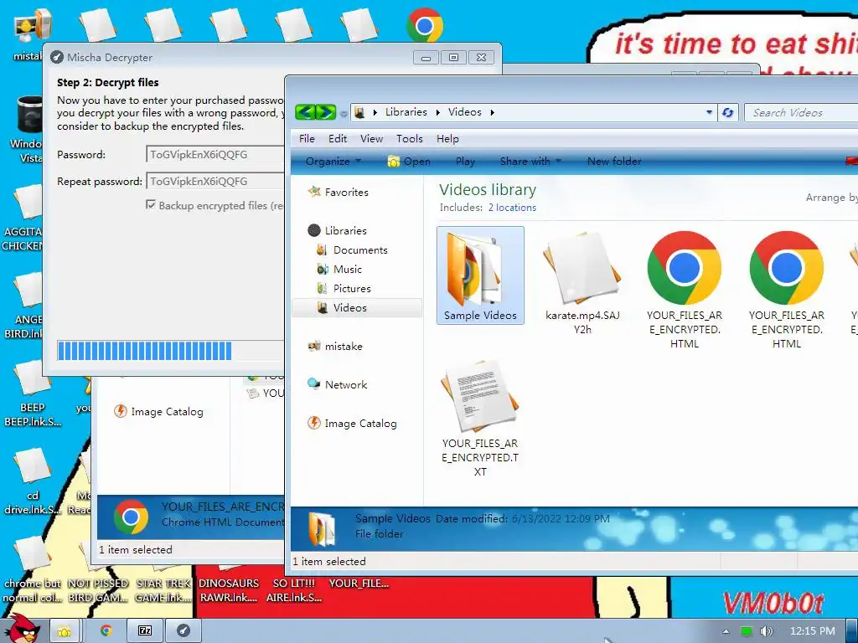Click the Chrome document icon in background details pane
Viewport: 858px width, 643px height.
131,517
